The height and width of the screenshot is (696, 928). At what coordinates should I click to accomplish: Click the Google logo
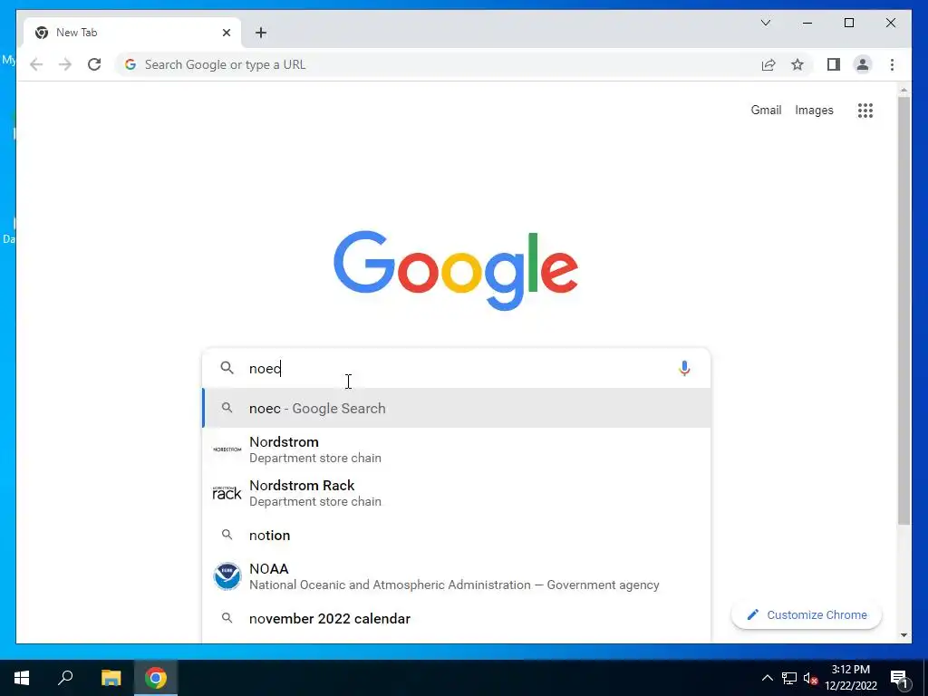pyautogui.click(x=456, y=270)
